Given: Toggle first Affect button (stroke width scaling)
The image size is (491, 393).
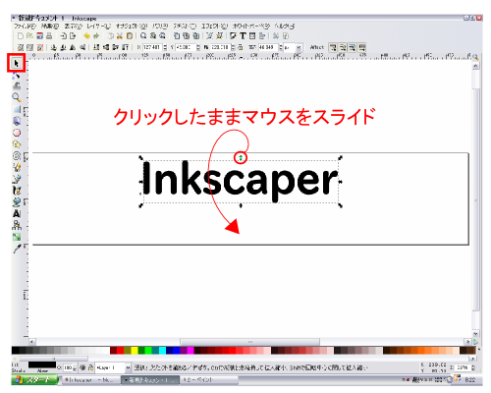Looking at the screenshot, I should click(x=333, y=48).
